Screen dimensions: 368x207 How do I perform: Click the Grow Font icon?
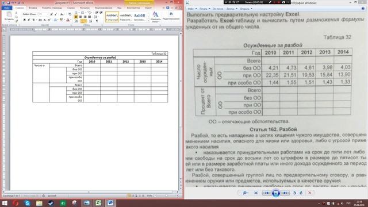pos(51,14)
